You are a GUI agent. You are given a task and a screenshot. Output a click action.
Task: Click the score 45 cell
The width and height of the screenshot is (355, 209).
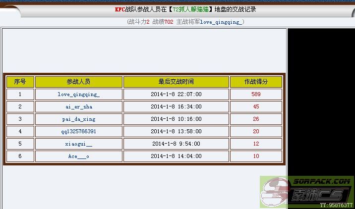click(256, 106)
